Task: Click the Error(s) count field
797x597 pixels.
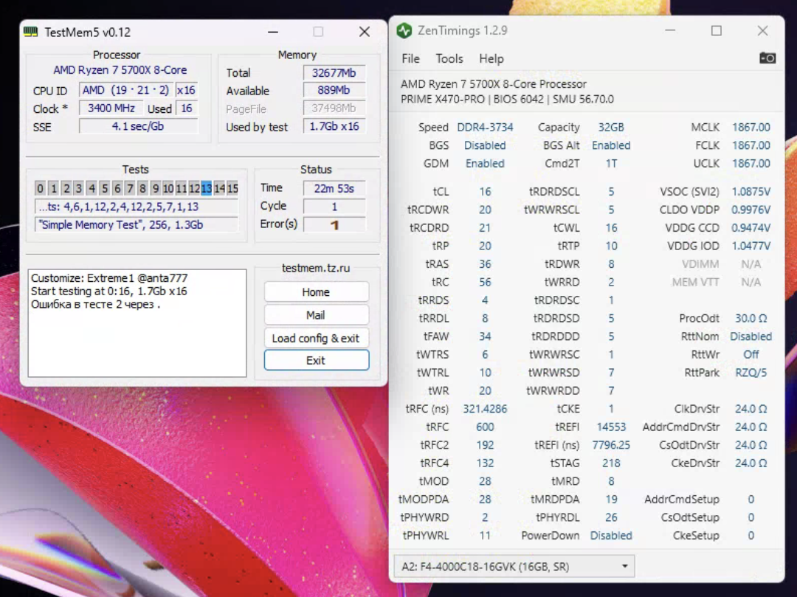Action: [334, 224]
